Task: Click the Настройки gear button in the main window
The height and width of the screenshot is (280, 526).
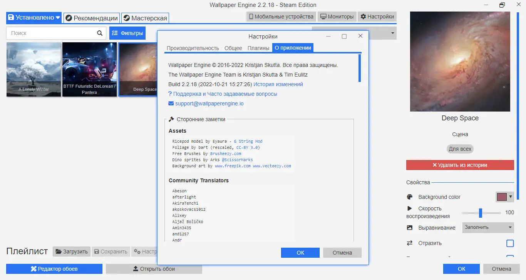Action: coord(377,17)
